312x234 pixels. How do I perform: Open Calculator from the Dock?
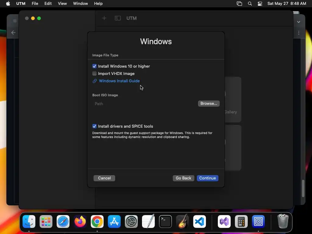point(241,222)
